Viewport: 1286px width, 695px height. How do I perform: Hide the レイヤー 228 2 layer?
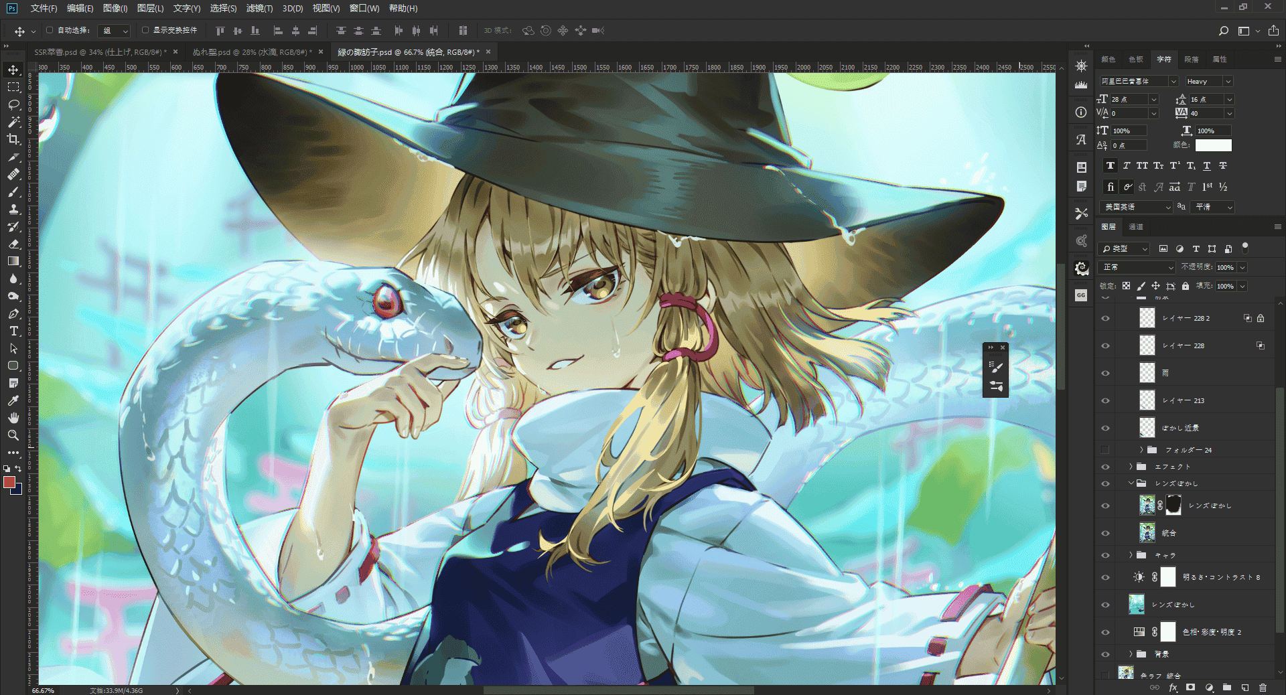(x=1105, y=319)
